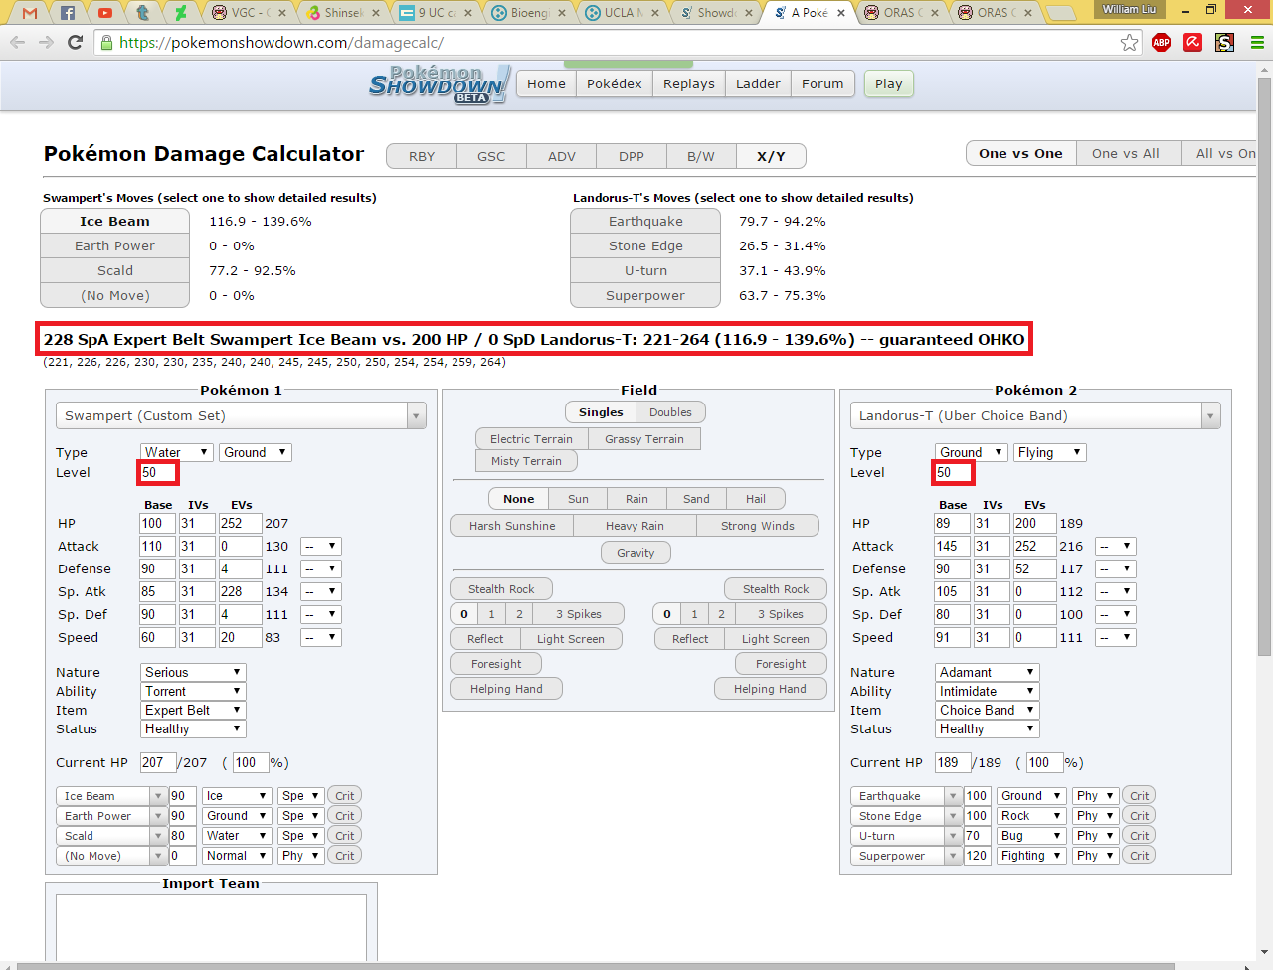Open Swampert's Ice Beam move selector
Screen dimensions: 1273x970
111,796
